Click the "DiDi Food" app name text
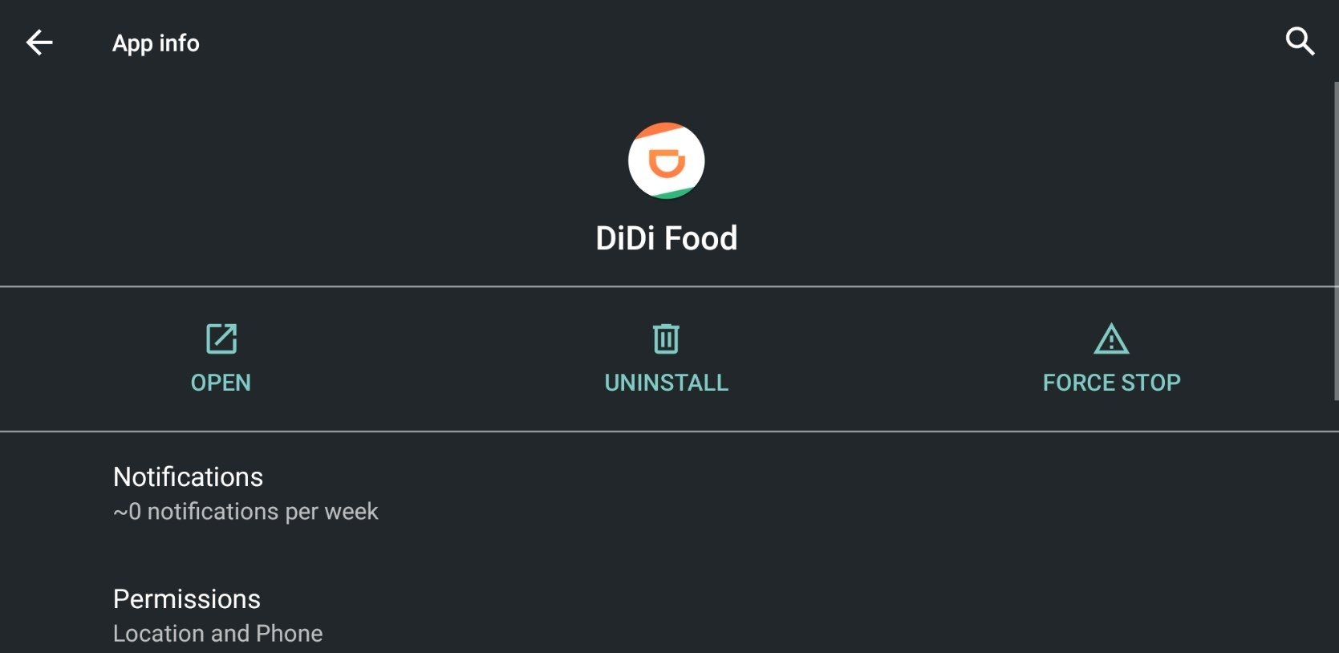The width and height of the screenshot is (1339, 653). tap(666, 238)
